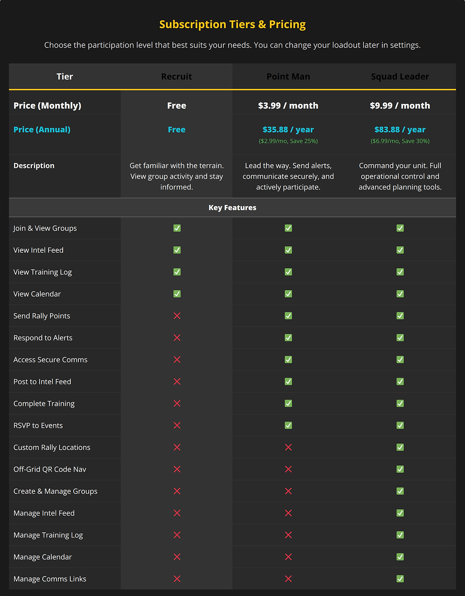Click the red X under Recruit Send Rally Points
The width and height of the screenshot is (465, 596).
177,316
